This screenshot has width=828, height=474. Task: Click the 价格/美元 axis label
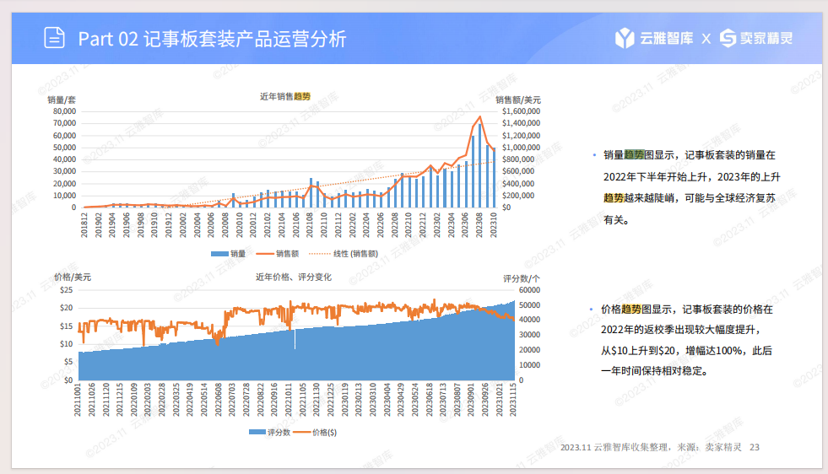tap(73, 277)
